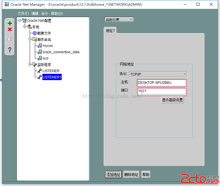Select LISTENER in the tree
The image size is (220, 186).
(x=51, y=71)
